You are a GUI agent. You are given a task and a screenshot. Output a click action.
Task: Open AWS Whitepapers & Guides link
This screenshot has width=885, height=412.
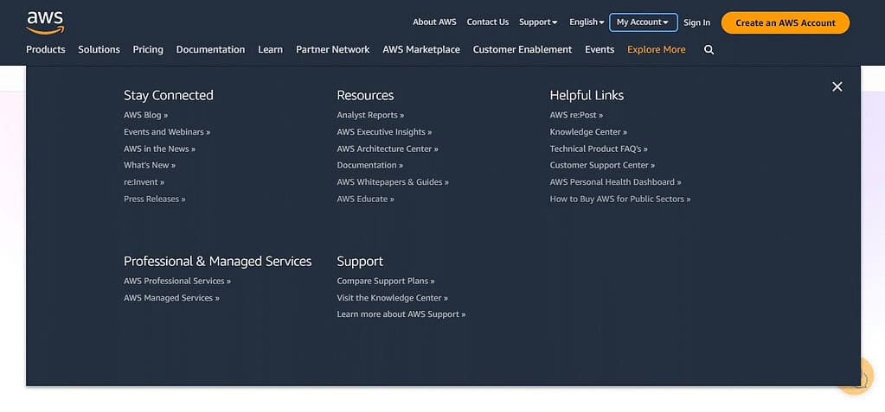pyautogui.click(x=393, y=182)
